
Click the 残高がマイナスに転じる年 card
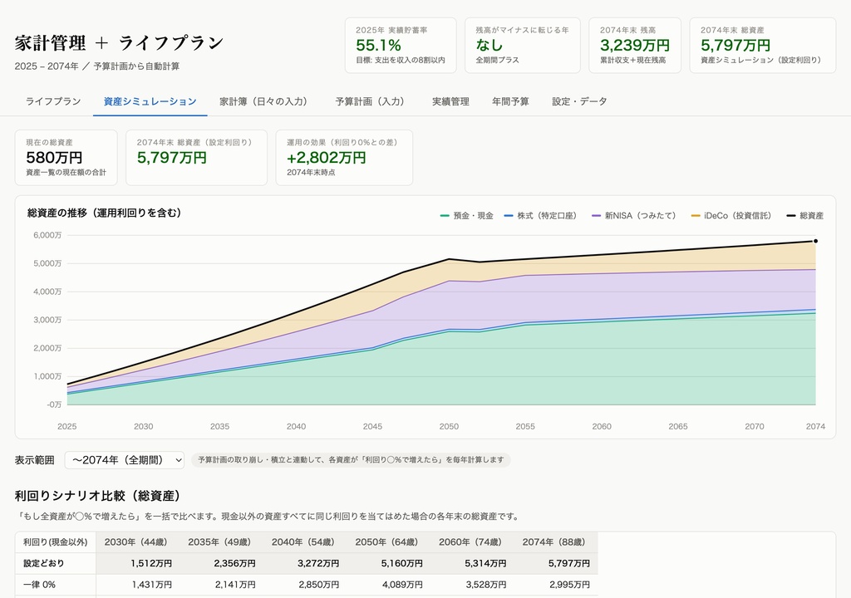pos(523,45)
